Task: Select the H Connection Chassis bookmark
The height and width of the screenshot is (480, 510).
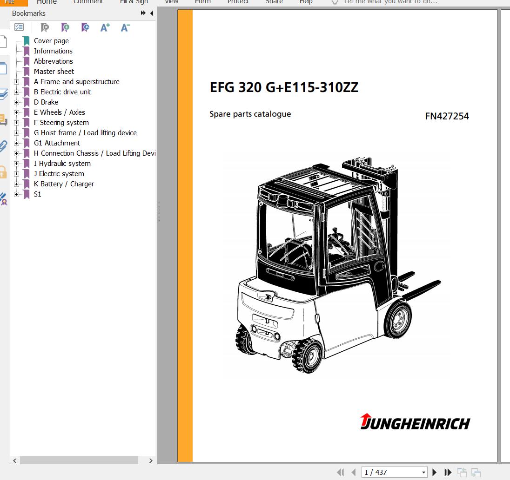Action: point(94,153)
